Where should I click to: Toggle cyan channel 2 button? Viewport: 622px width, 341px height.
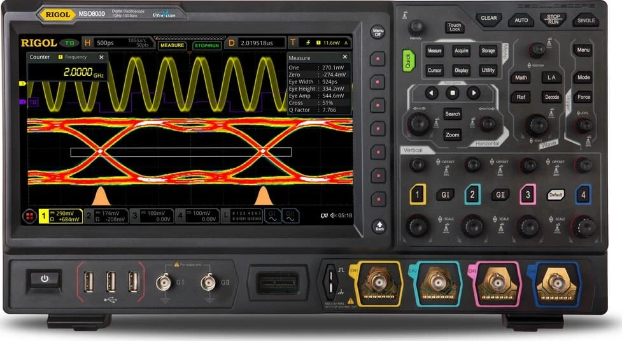tap(472, 194)
